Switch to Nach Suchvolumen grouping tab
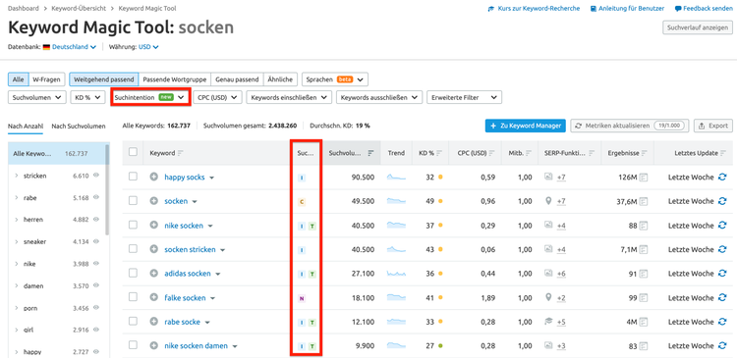The image size is (737, 358). click(79, 126)
